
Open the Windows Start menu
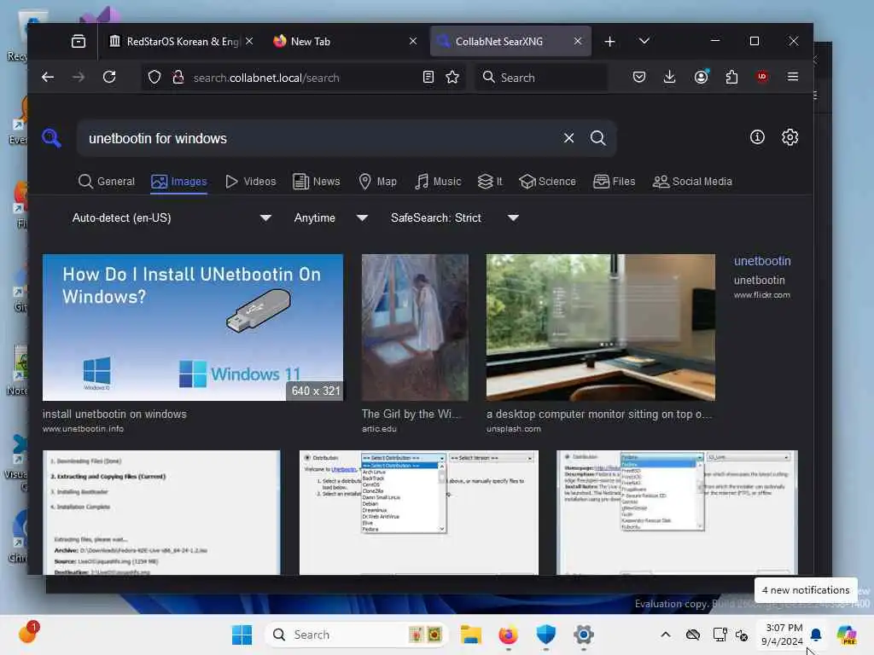(242, 635)
